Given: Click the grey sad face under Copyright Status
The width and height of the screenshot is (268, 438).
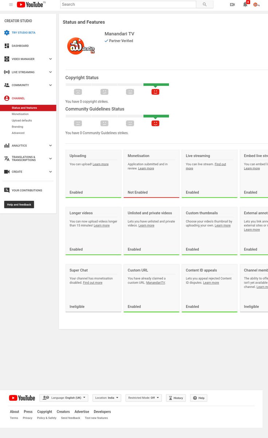Looking at the screenshot, I should [x=78, y=92].
